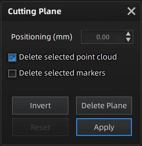The height and width of the screenshot is (146, 142).
Task: Click empty title bar area beside Cutting Plane
Action: coord(94,11)
